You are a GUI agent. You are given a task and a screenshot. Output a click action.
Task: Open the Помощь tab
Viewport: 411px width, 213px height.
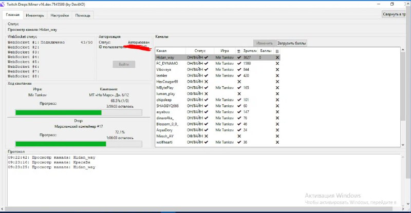click(83, 15)
